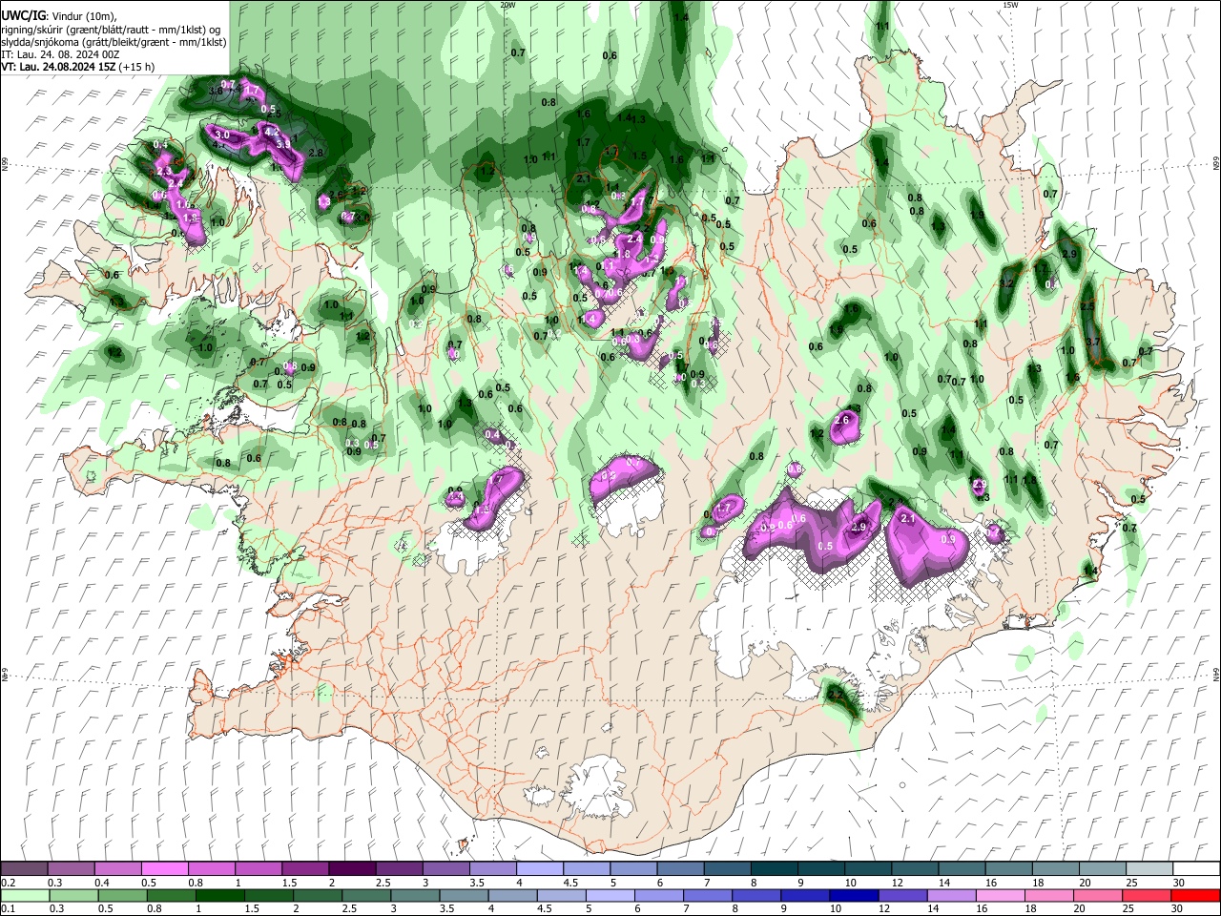Click the deep navy rain swatch between 10 and 12
The image size is (1221, 916).
point(854,896)
